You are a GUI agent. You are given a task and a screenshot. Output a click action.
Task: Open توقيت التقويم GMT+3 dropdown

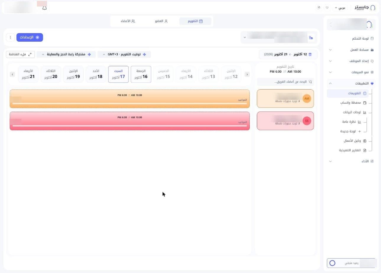[x=124, y=54]
